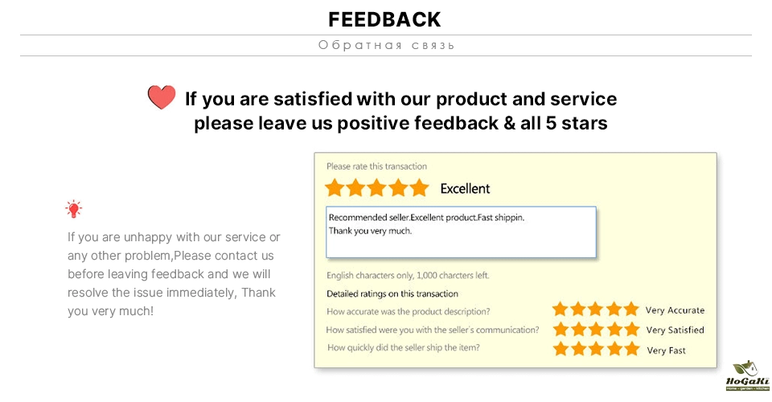Rate shipping speed five stars
The height and width of the screenshot is (402, 772).
[631, 349]
